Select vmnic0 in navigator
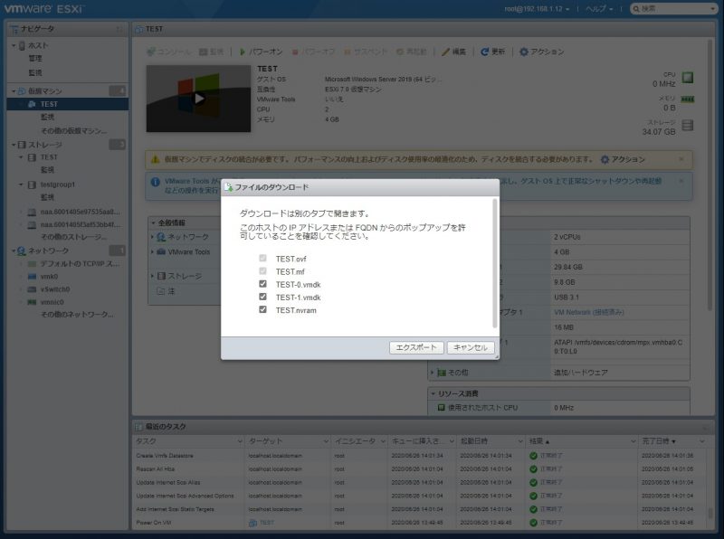The width and height of the screenshot is (724, 539). click(x=52, y=302)
